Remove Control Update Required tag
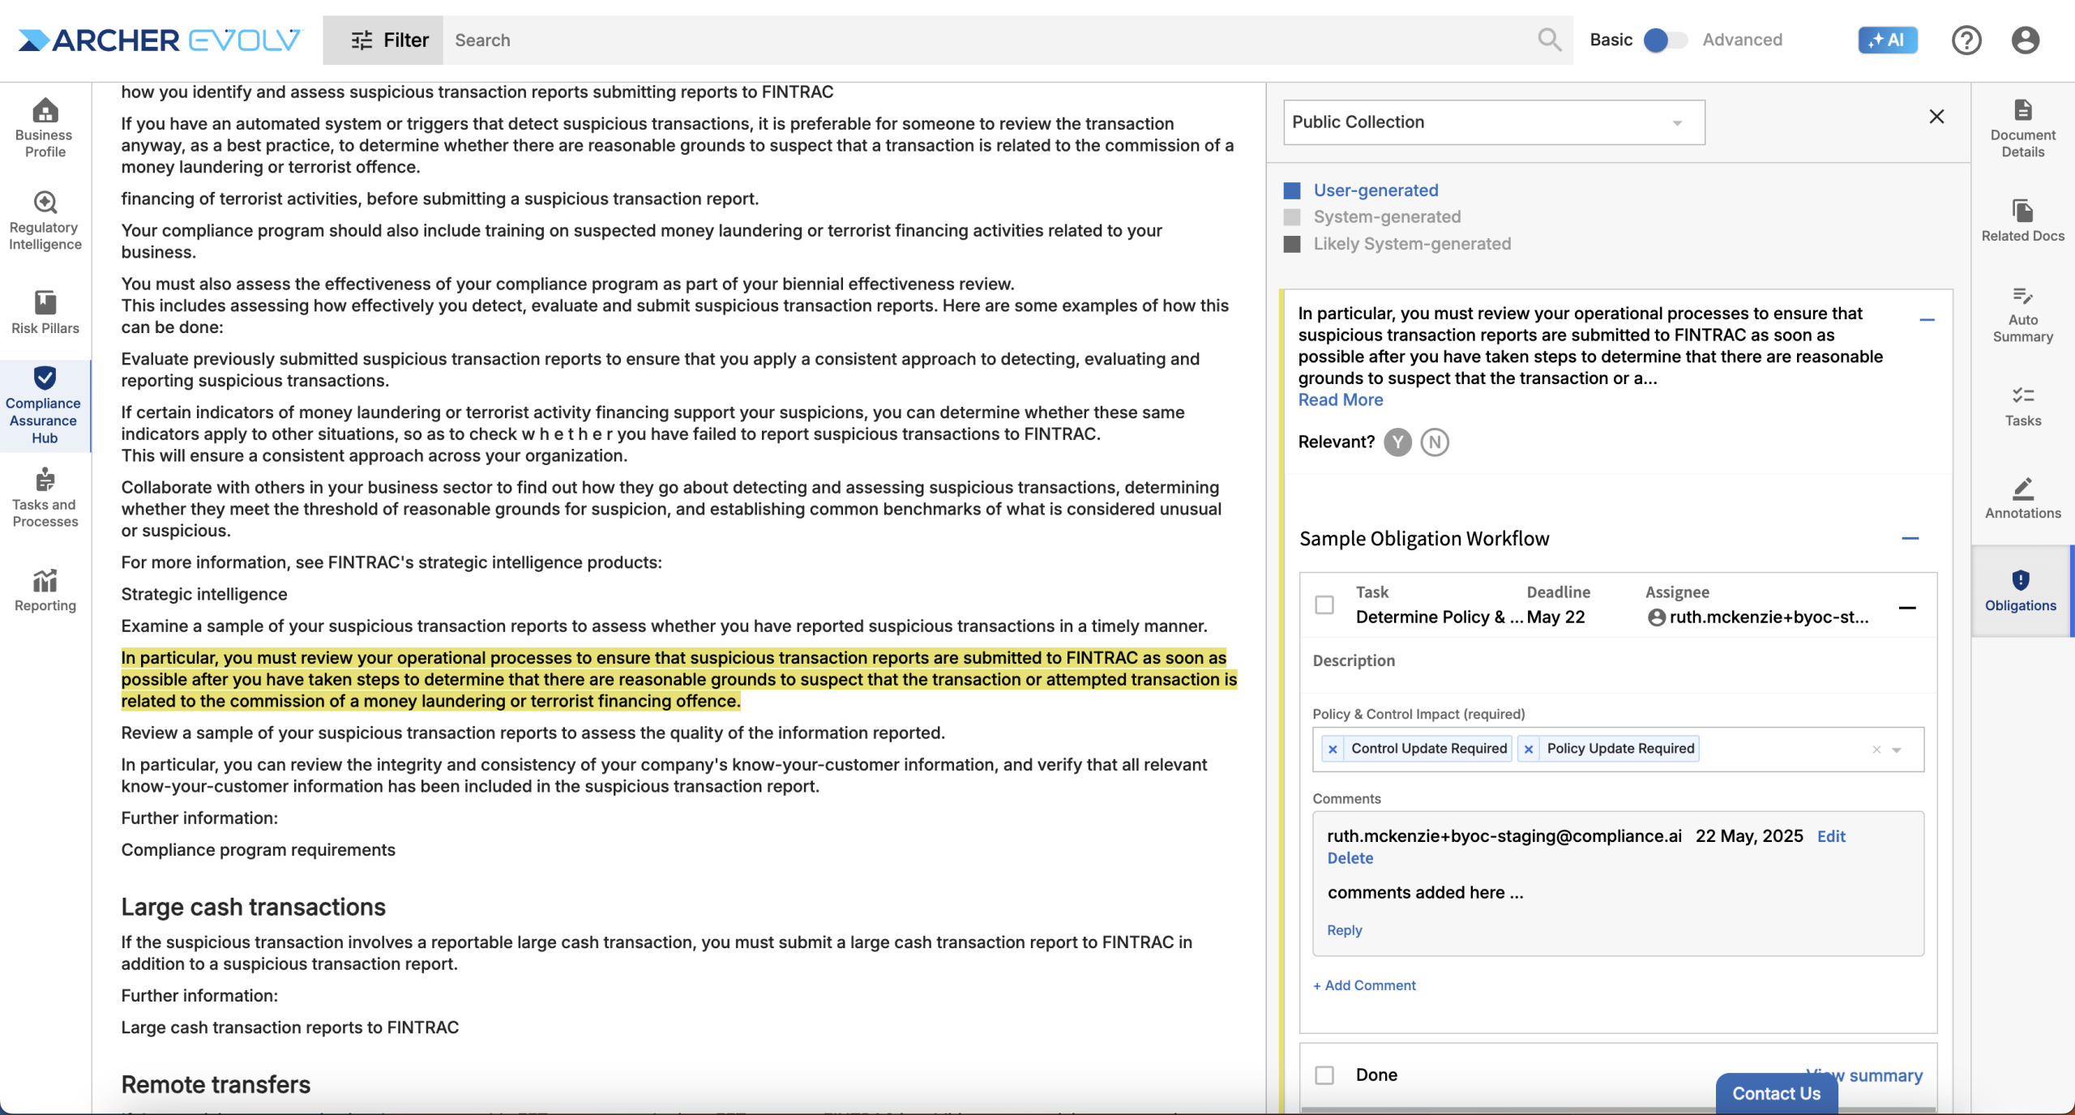 click(x=1333, y=749)
